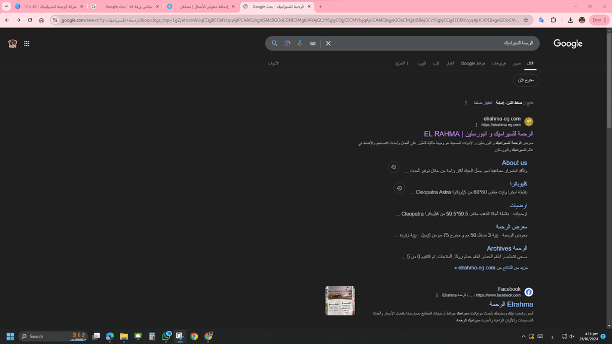Switch to the صور images tab
The width and height of the screenshot is (612, 344).
click(516, 63)
